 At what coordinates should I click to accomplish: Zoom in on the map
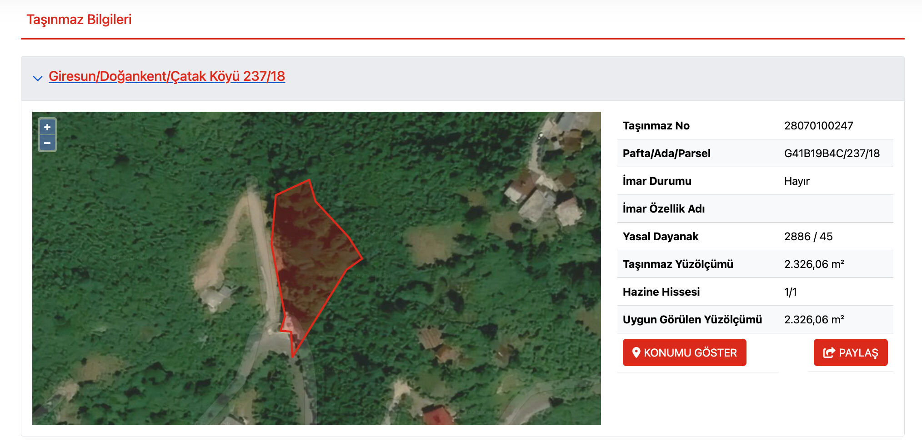[x=47, y=127]
